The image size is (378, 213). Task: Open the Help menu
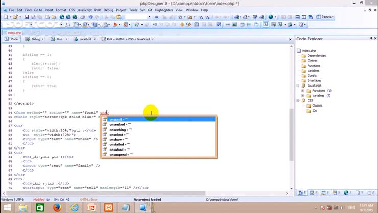(204, 10)
